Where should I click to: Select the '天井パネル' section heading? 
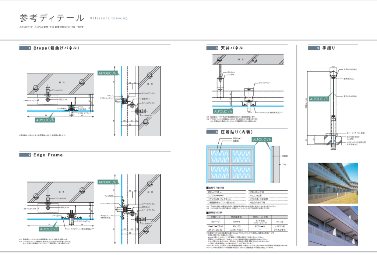232,48
